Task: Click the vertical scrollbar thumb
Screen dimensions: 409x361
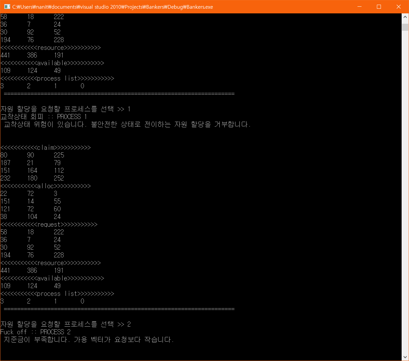Action: click(x=405, y=27)
